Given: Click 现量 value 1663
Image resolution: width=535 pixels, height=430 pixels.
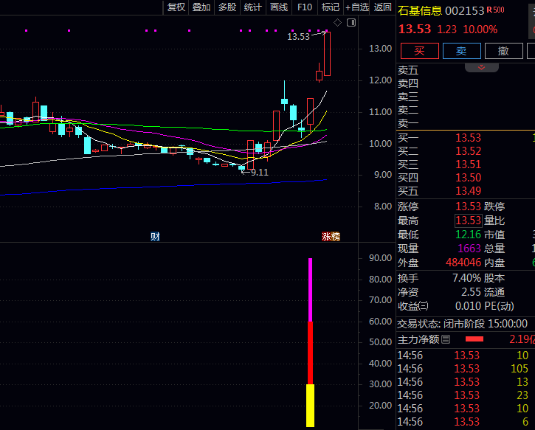Looking at the screenshot, I should [469, 249].
